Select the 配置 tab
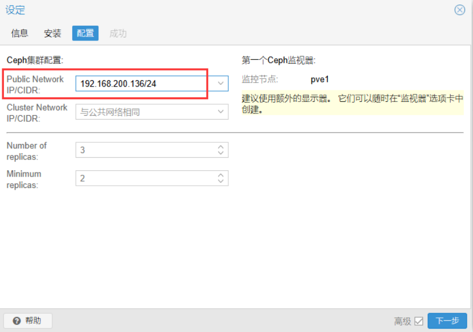Viewport: 473px width, 332px height. (x=85, y=34)
